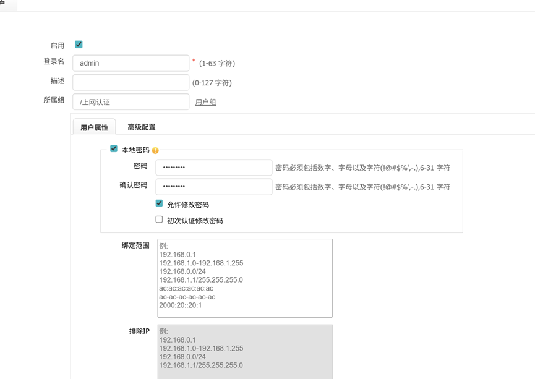The width and height of the screenshot is (535, 379).
Task: Click the (1-63 字符) hint text
Action: click(x=217, y=64)
